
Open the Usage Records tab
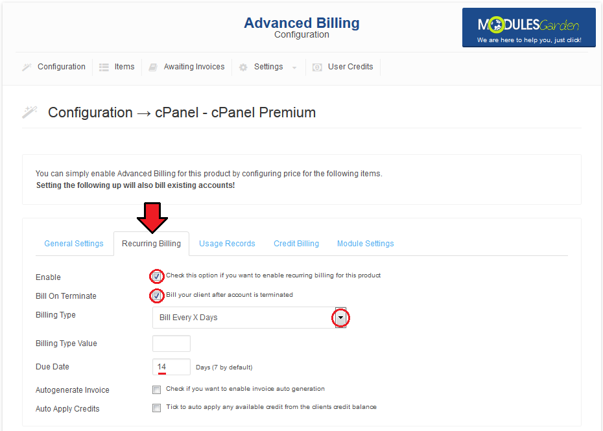point(227,244)
